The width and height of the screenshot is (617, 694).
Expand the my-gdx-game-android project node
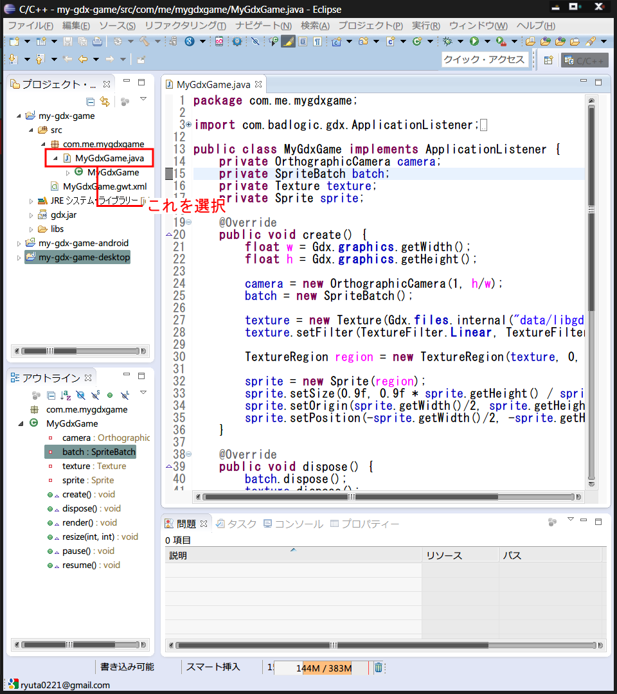[19, 242]
